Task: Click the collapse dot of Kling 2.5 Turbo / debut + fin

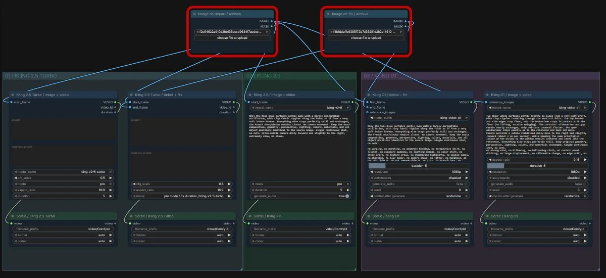Action: pyautogui.click(x=131, y=95)
